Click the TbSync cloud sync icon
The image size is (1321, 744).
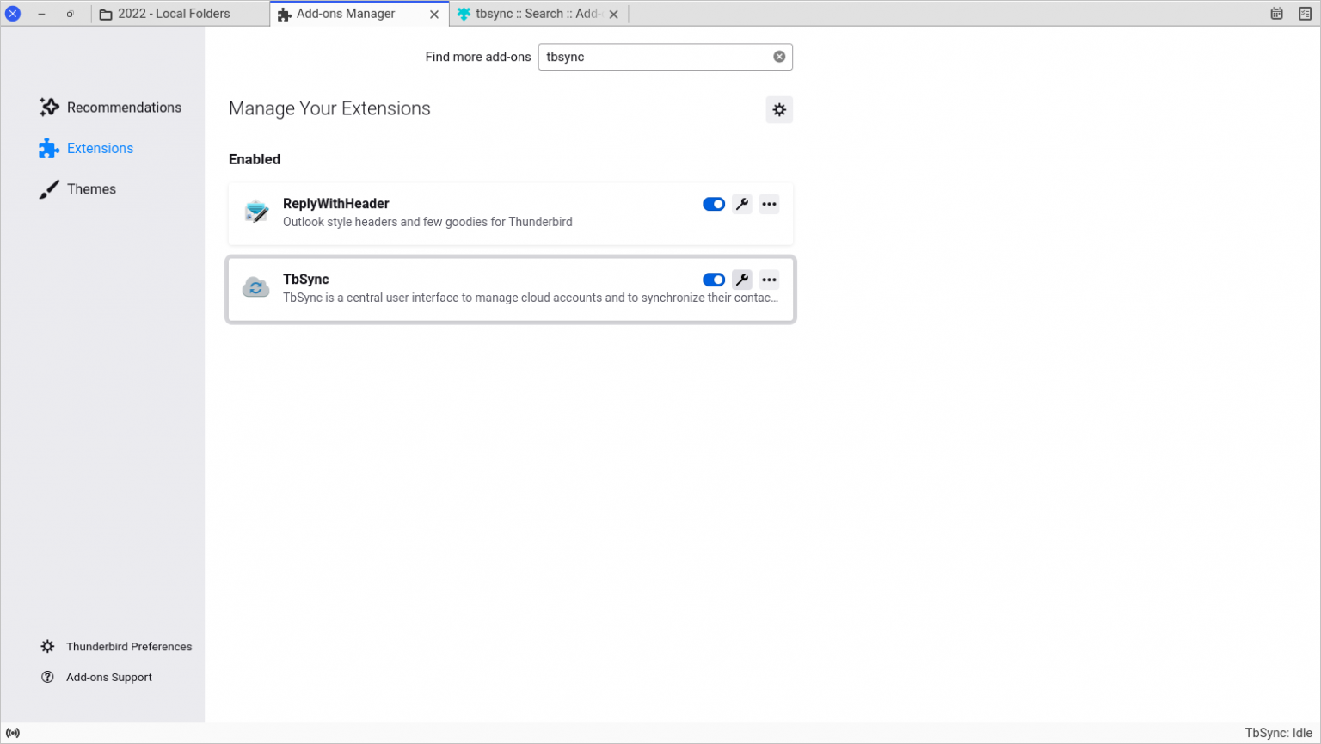256,287
